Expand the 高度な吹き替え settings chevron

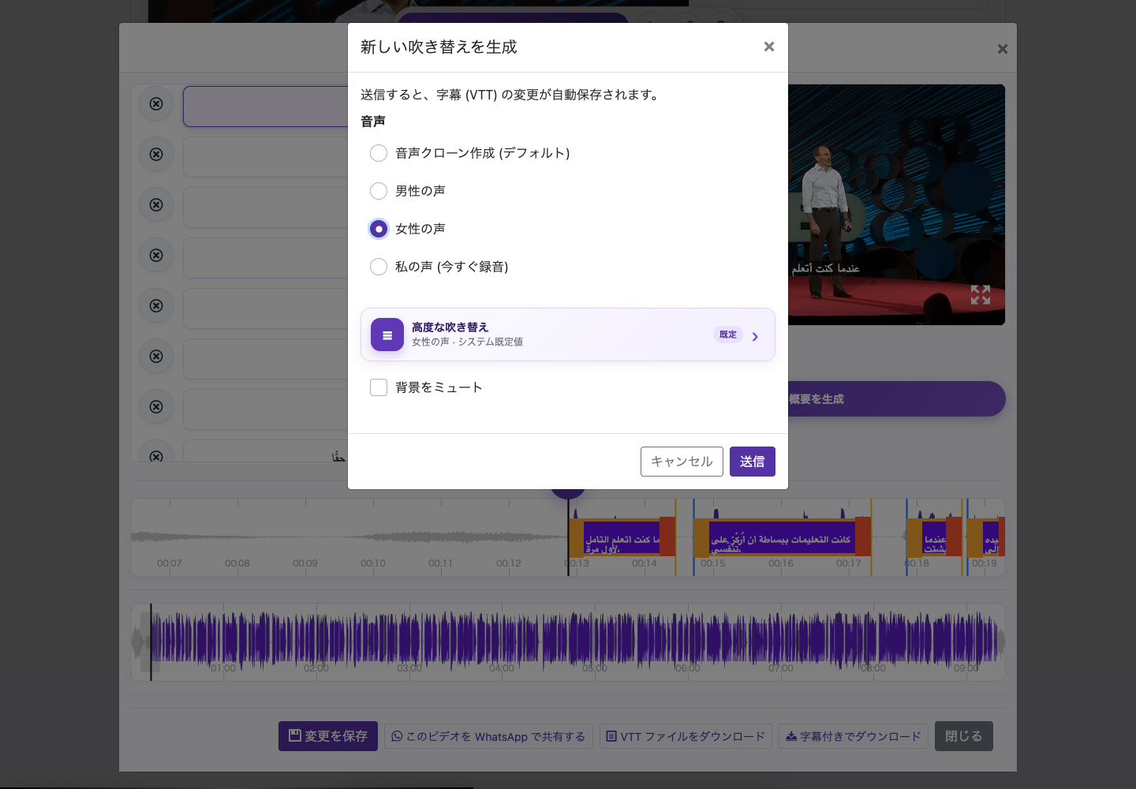[x=755, y=336]
